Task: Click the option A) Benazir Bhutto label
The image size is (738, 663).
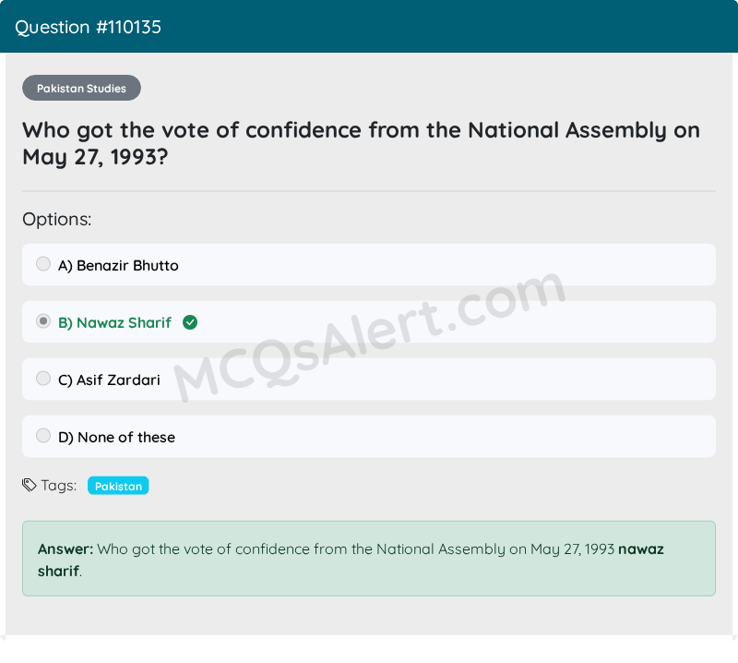Action: point(118,266)
